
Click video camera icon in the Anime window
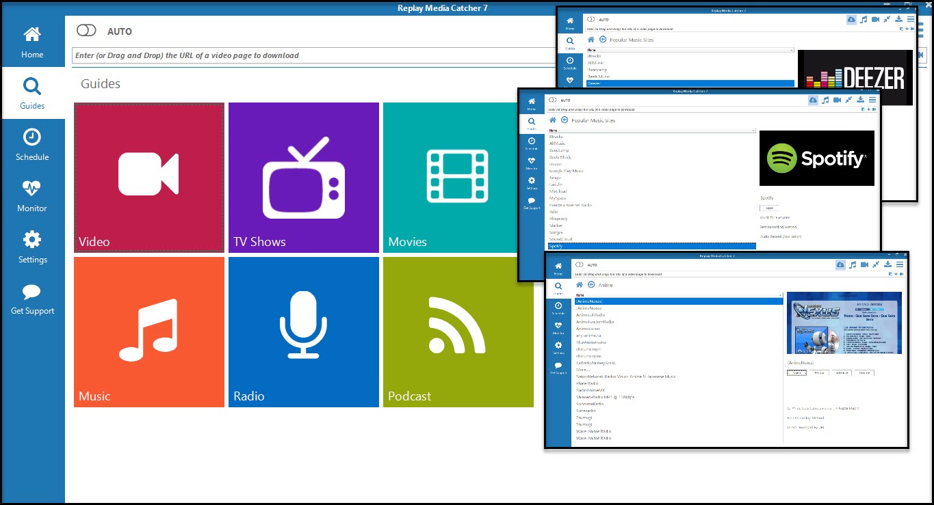pos(864,264)
